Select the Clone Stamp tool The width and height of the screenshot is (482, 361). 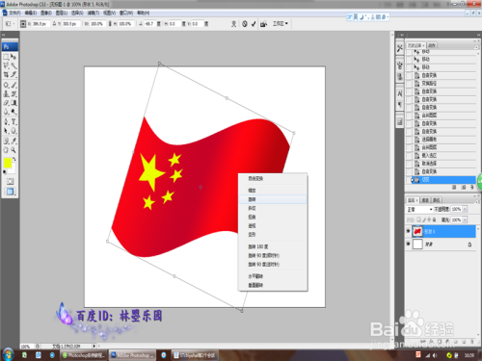[x=6, y=93]
